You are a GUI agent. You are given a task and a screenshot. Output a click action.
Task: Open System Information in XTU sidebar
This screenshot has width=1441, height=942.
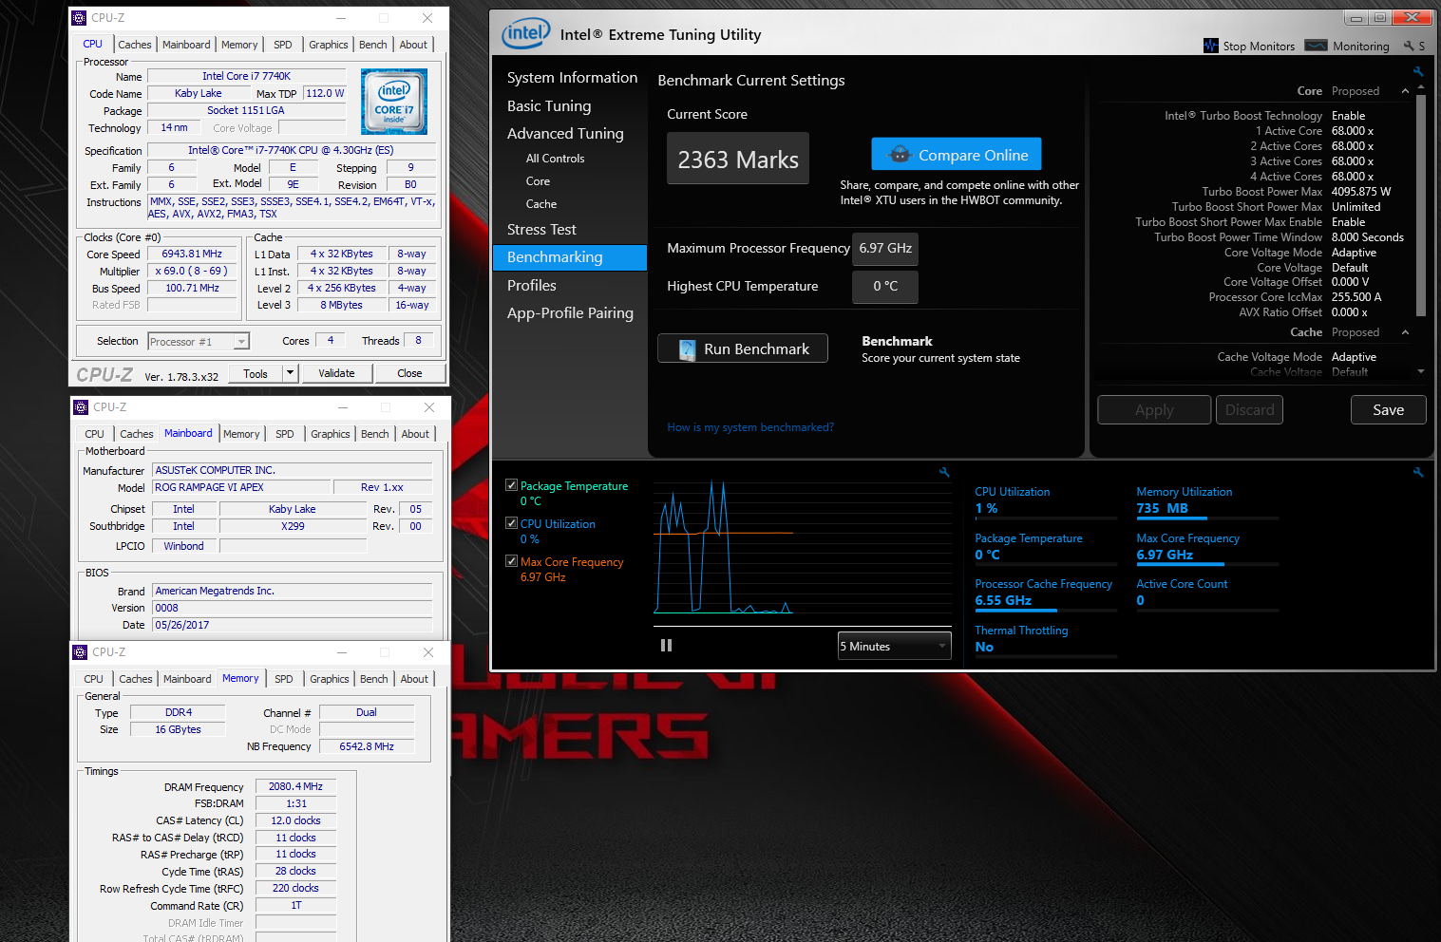[x=572, y=78]
